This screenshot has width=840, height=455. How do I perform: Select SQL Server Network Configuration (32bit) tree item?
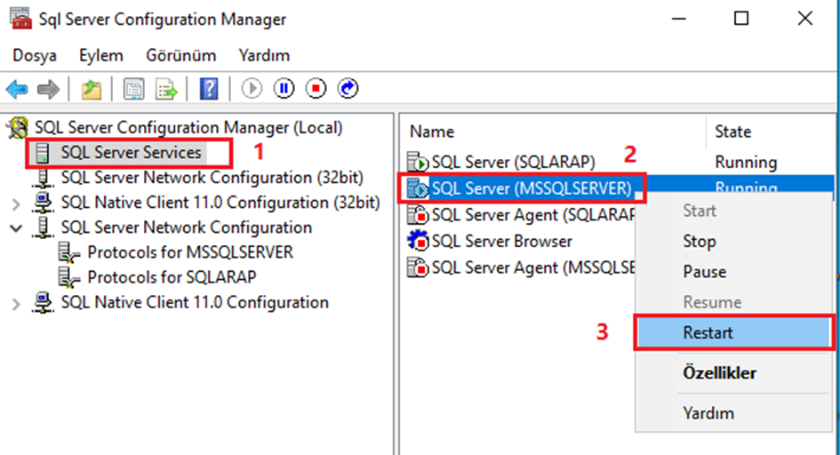tap(212, 178)
